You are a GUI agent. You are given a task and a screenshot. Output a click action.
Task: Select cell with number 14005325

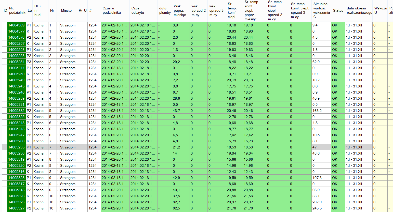tap(17, 117)
